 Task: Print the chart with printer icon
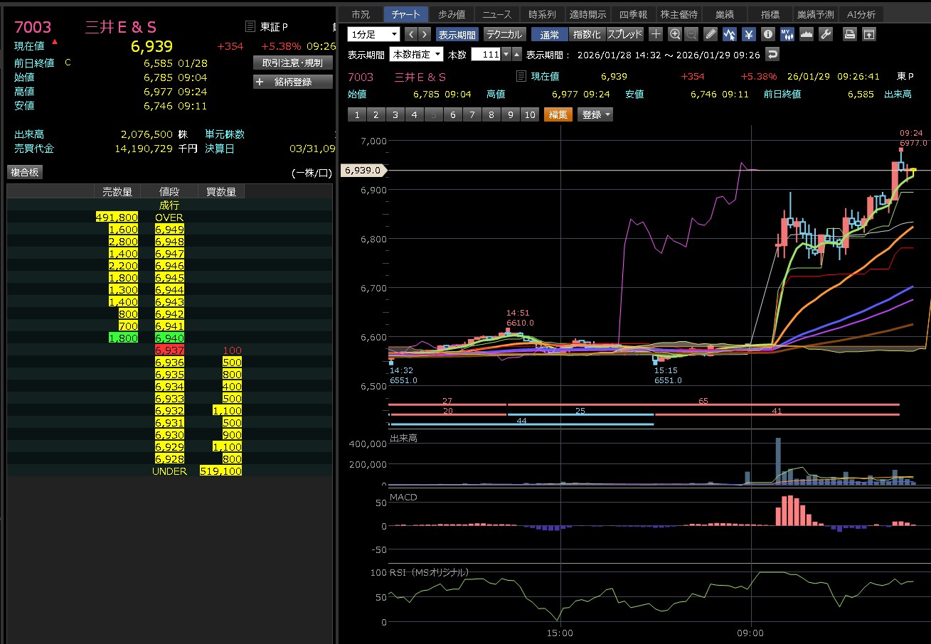coord(849,34)
